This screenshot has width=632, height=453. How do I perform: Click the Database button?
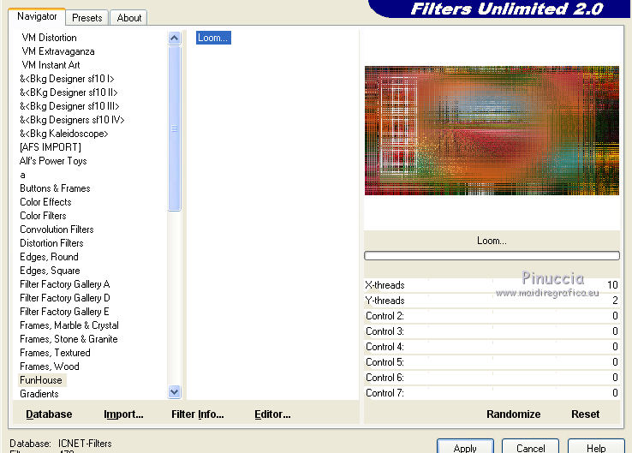click(49, 414)
